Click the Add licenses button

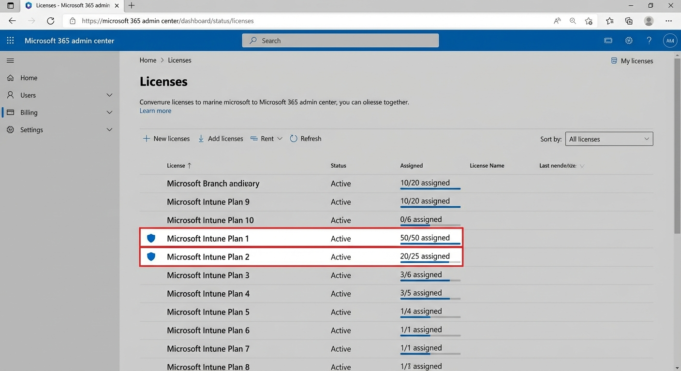tap(221, 139)
